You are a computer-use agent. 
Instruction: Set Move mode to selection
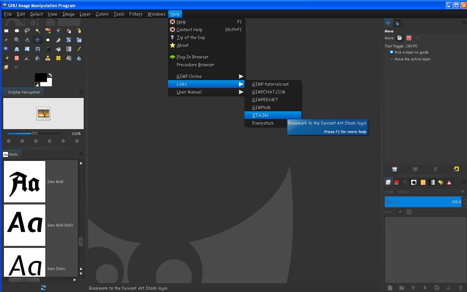pyautogui.click(x=409, y=38)
